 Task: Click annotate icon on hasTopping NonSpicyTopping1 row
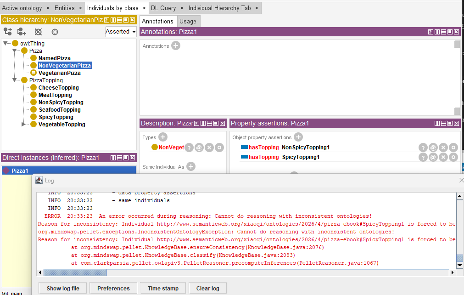click(x=433, y=147)
